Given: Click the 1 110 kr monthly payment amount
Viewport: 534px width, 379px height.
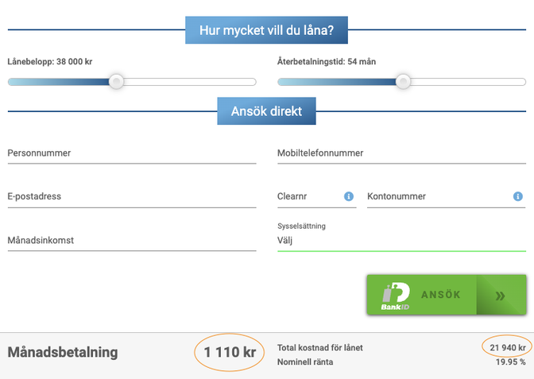Looking at the screenshot, I should (230, 352).
